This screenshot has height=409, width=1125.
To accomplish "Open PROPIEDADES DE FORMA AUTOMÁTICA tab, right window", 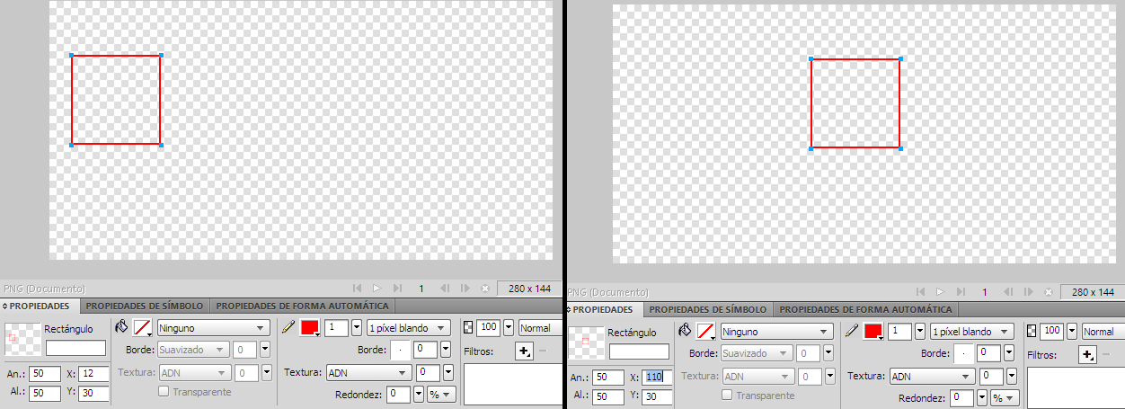I will tap(865, 309).
